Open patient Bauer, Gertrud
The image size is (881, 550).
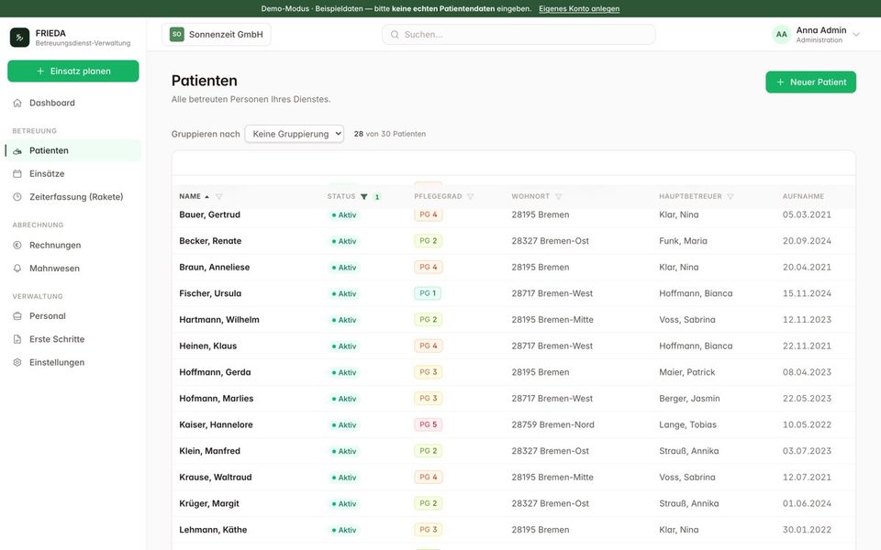point(209,214)
